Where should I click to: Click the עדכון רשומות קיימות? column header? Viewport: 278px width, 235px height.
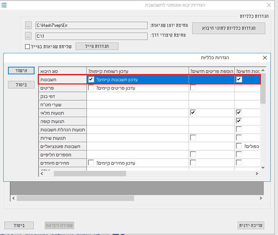pyautogui.click(x=138, y=71)
